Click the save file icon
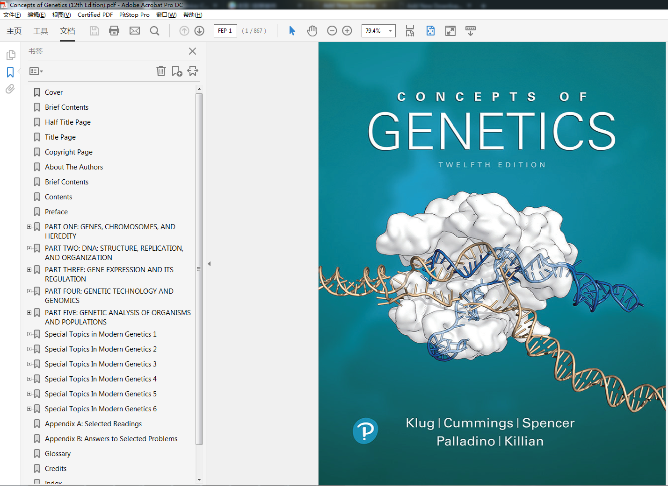The width and height of the screenshot is (668, 486). coord(94,31)
